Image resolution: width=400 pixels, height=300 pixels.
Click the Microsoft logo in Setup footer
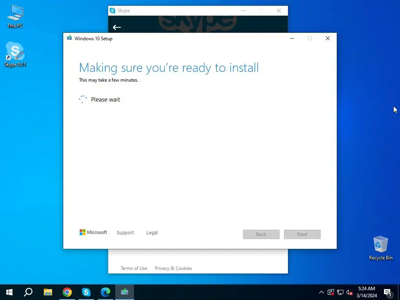tap(93, 232)
